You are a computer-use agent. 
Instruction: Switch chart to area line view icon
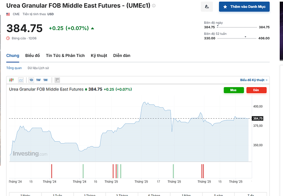click(x=21, y=80)
